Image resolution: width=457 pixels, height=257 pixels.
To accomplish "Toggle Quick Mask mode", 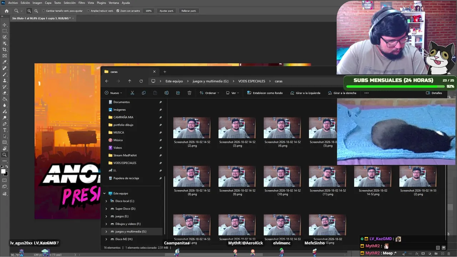I will (x=5, y=181).
